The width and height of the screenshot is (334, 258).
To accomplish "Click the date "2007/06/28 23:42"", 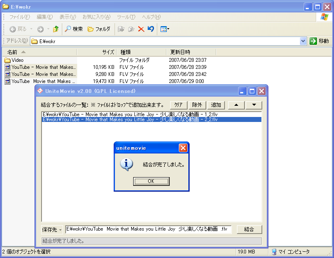I will [x=188, y=74].
